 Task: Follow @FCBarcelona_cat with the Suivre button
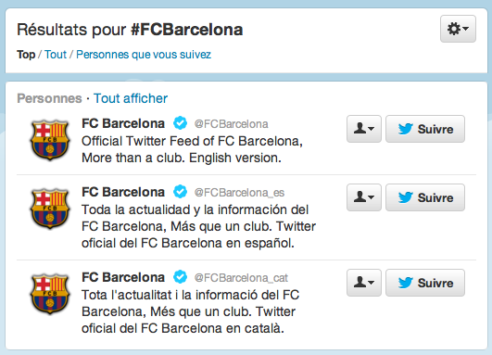point(425,283)
